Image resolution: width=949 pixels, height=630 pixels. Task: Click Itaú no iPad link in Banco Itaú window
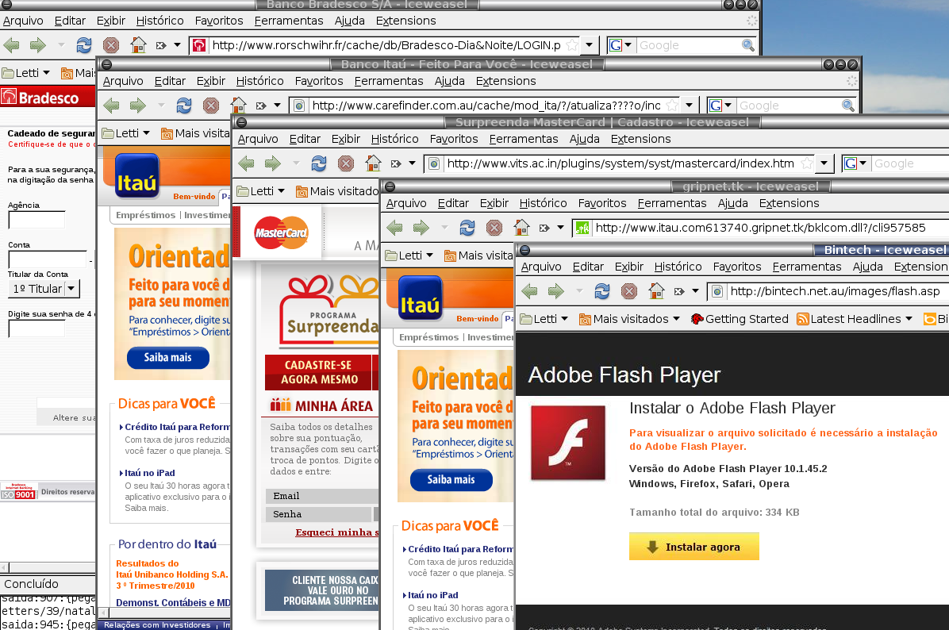coord(149,473)
